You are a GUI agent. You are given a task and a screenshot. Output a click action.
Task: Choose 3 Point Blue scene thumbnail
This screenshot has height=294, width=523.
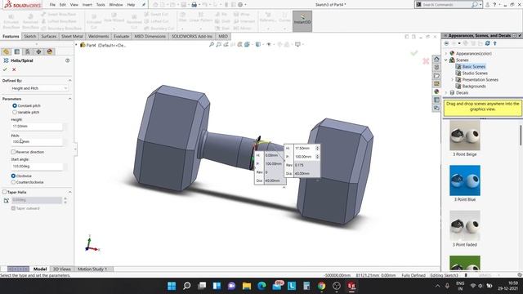pyautogui.click(x=465, y=180)
